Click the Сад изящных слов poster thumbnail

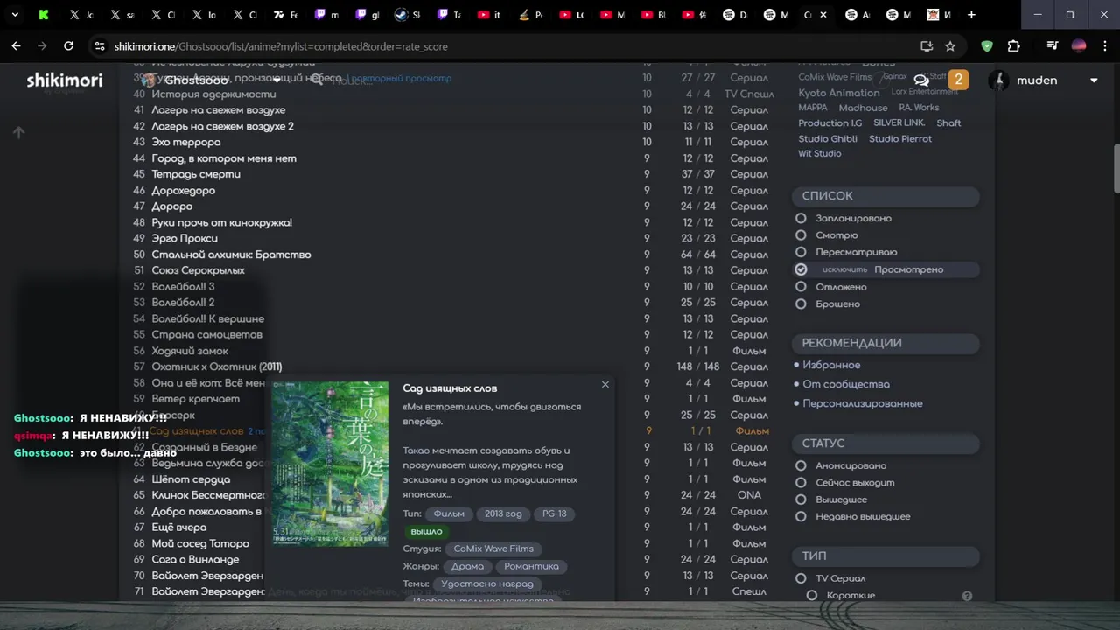[331, 464]
